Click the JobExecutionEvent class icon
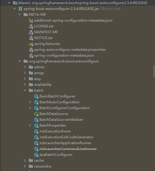The height and width of the screenshot is (171, 155). coord(36,131)
